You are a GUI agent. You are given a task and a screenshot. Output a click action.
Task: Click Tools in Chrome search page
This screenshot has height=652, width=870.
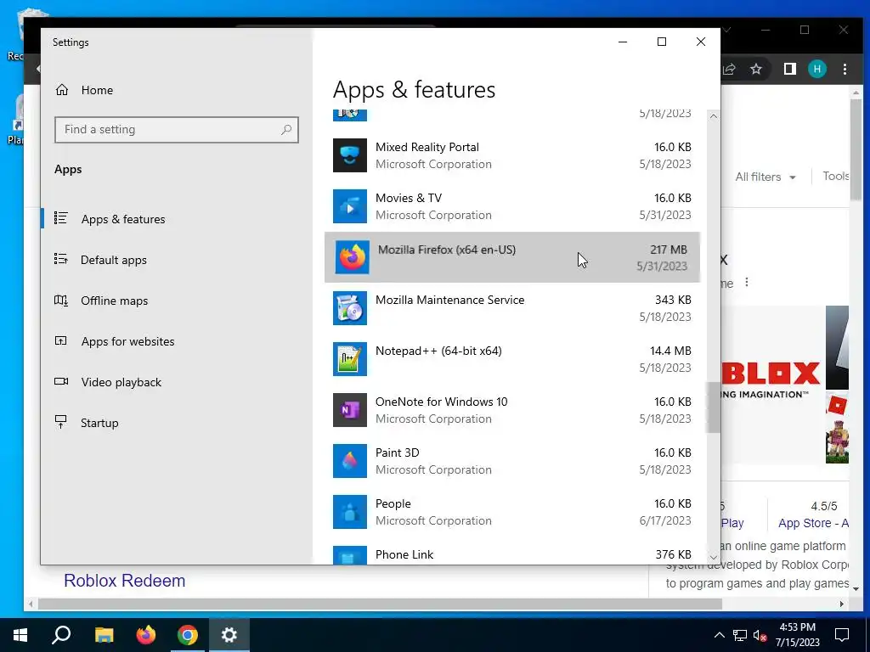[836, 177]
